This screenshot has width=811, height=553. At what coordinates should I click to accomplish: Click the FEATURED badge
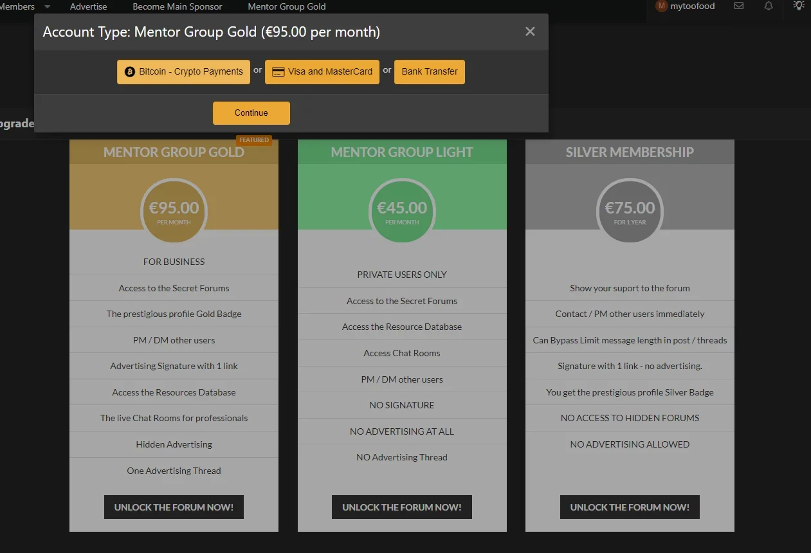tap(254, 140)
